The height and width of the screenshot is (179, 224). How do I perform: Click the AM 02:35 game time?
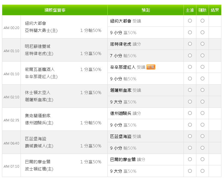tap(11, 120)
